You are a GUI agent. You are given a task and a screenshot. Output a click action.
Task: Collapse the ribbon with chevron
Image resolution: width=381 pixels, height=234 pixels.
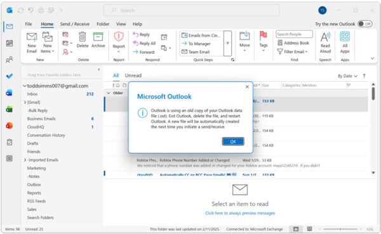[372, 58]
